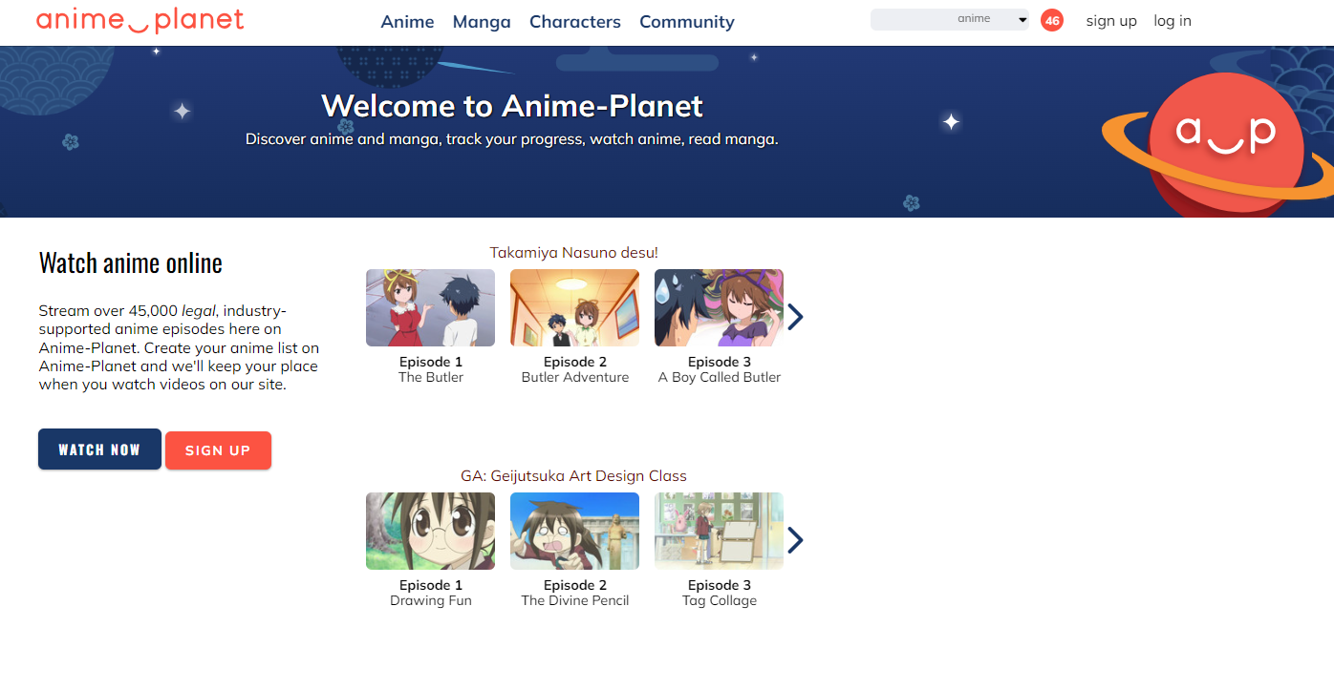This screenshot has height=690, width=1334.
Task: Click the log in link
Action: 1173,21
